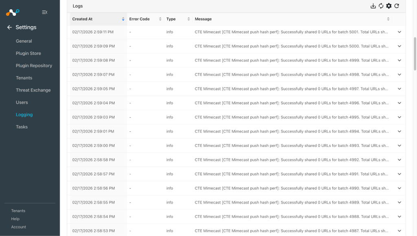Screen dimensions: 417x236
Task: Sort by Created At column arrows
Action: click(x=123, y=19)
